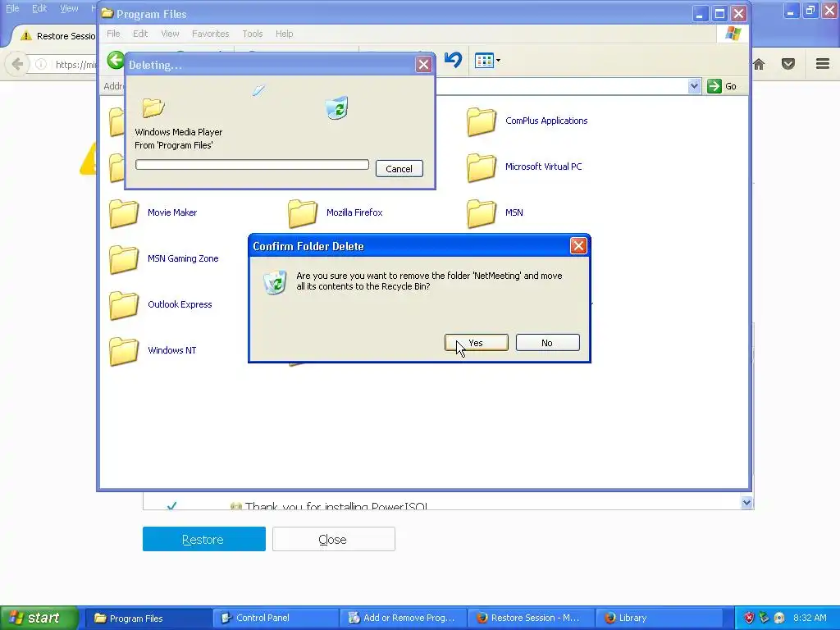Switch to Library taskbar button
The image size is (840, 630).
click(x=658, y=619)
